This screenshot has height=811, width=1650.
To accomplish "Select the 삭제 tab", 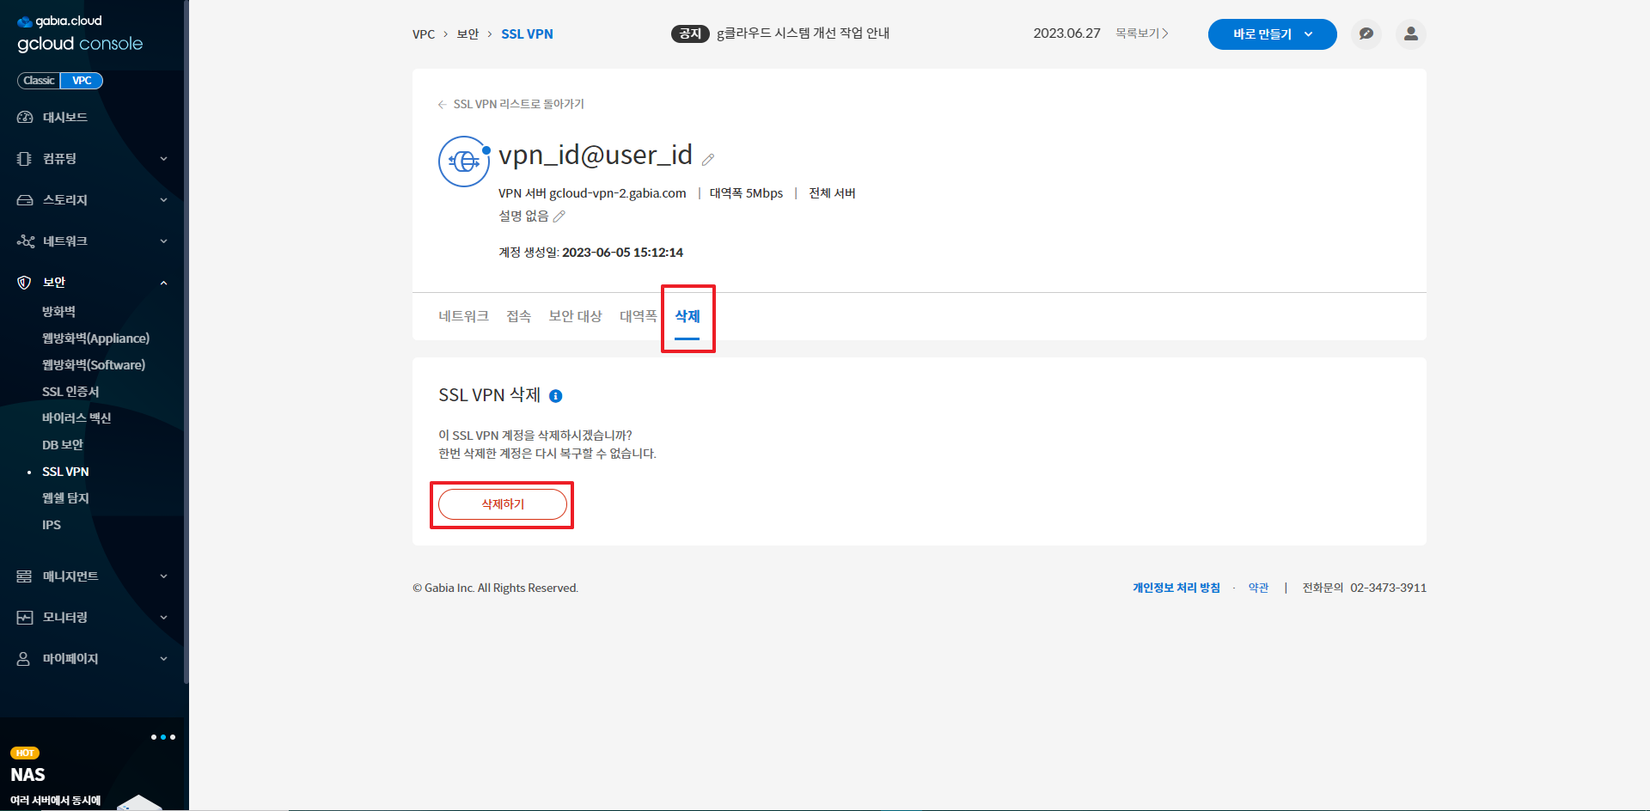I will [687, 316].
